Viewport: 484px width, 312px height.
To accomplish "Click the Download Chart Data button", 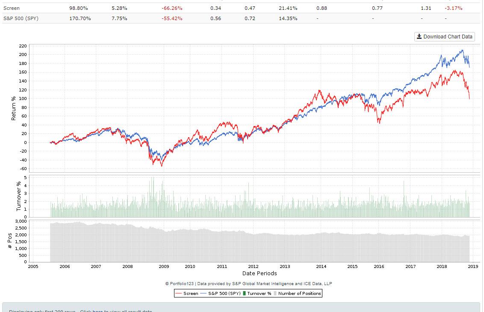I will click(444, 36).
